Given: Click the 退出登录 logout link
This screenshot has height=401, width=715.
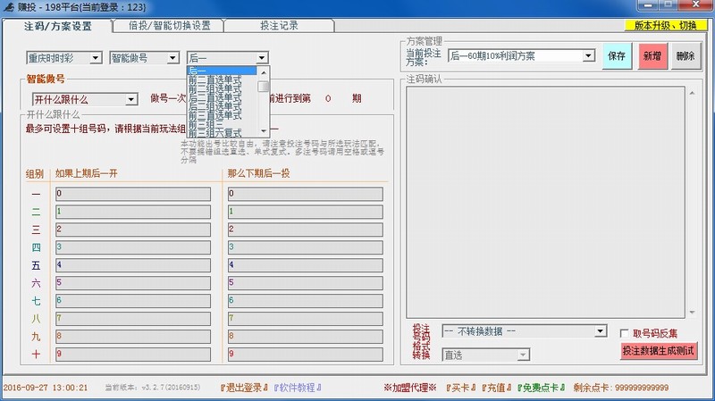Looking at the screenshot, I should pos(244,388).
